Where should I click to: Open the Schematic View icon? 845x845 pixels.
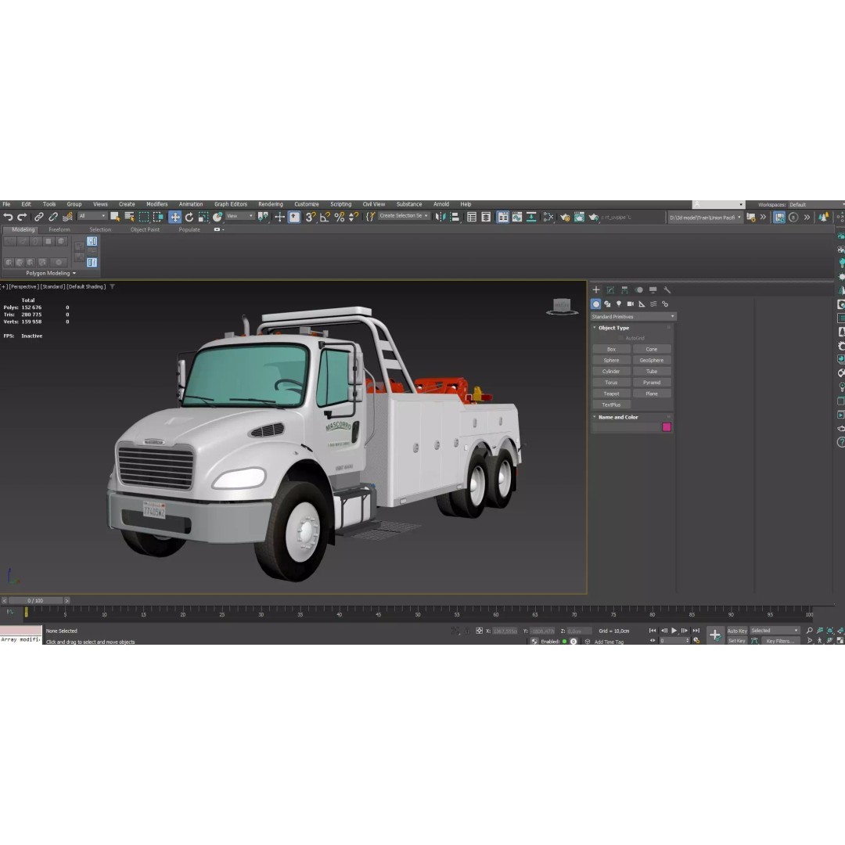[x=531, y=218]
